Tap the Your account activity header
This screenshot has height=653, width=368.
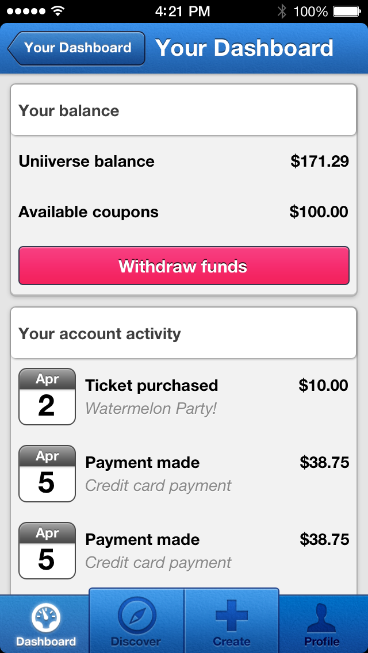click(183, 334)
